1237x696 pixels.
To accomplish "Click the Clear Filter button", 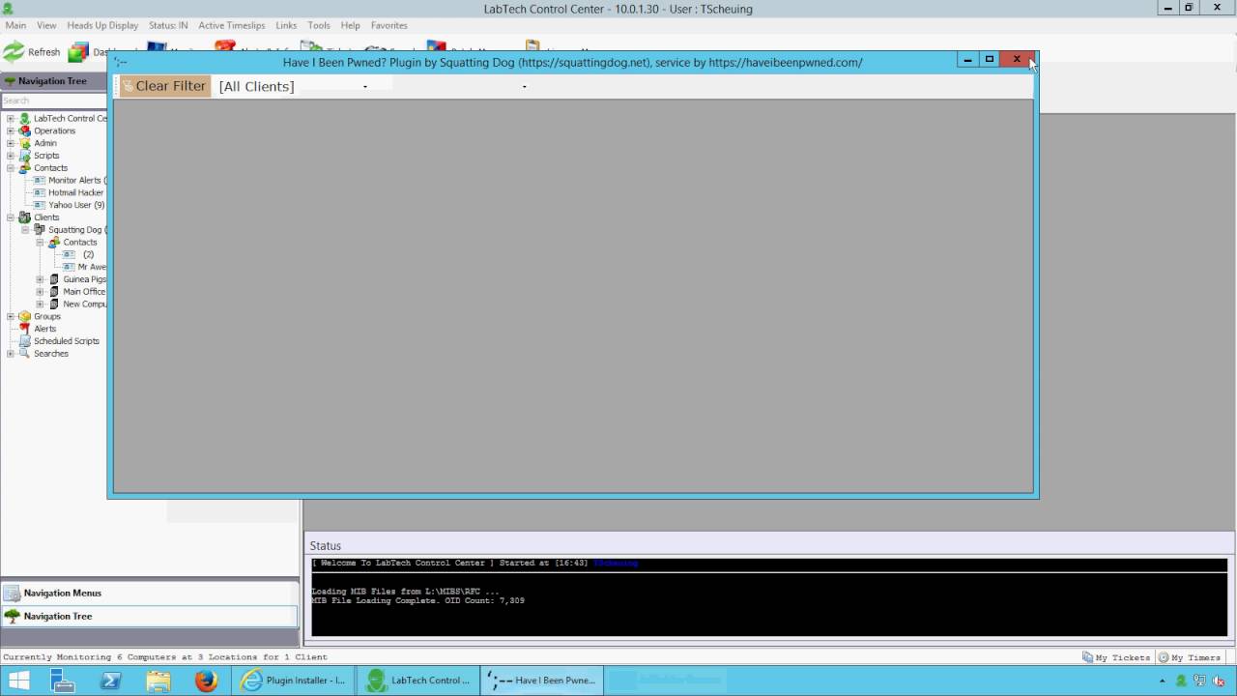I will [164, 86].
